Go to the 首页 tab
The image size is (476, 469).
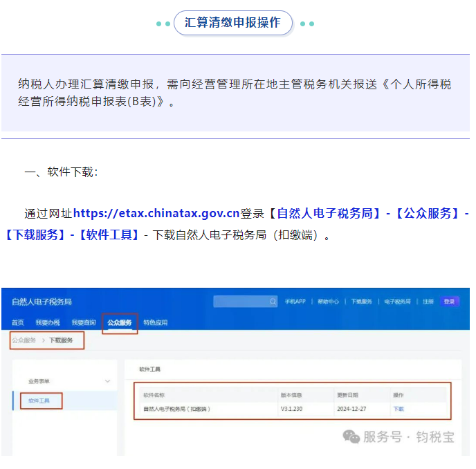tap(18, 322)
